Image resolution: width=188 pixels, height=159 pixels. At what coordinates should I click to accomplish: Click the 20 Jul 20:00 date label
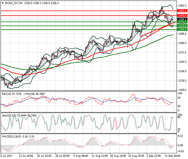(44, 156)
